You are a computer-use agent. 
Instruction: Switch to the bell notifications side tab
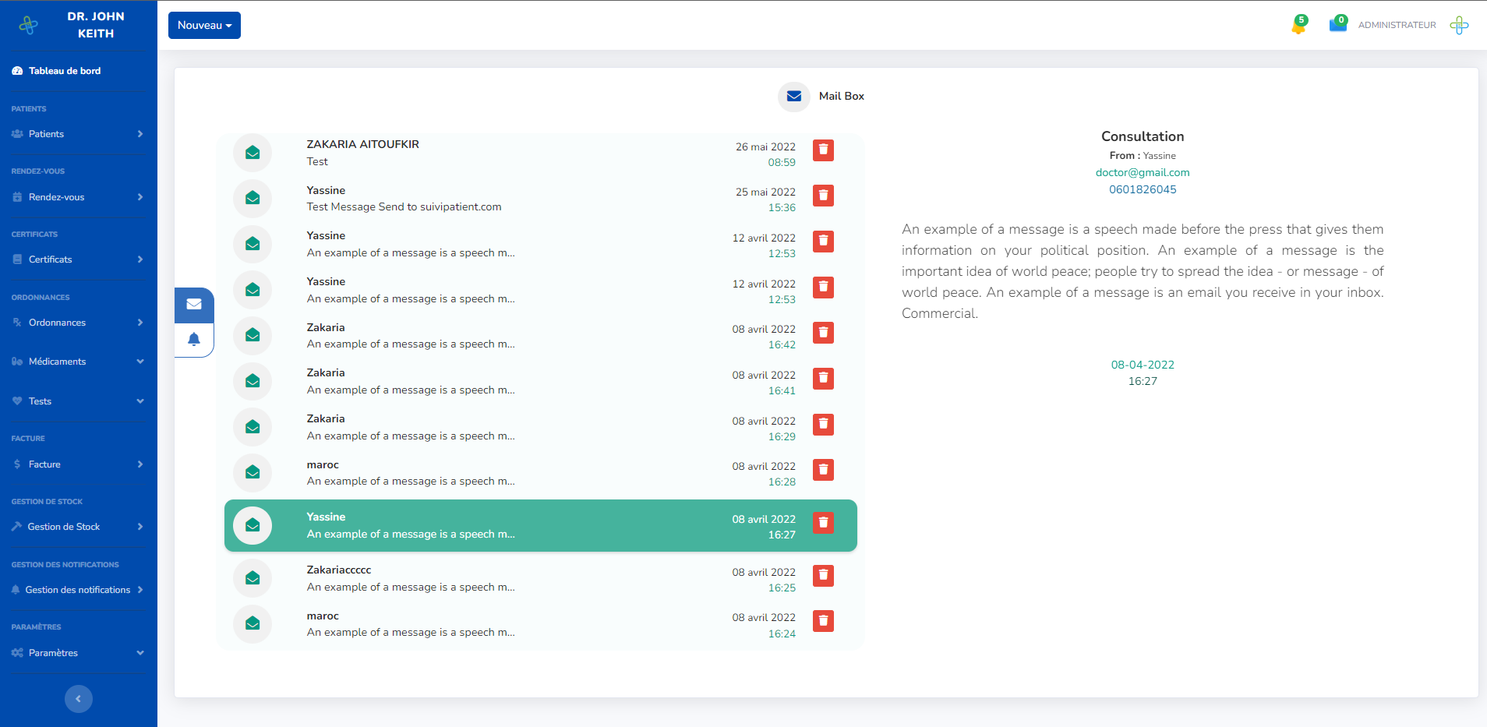click(x=194, y=339)
